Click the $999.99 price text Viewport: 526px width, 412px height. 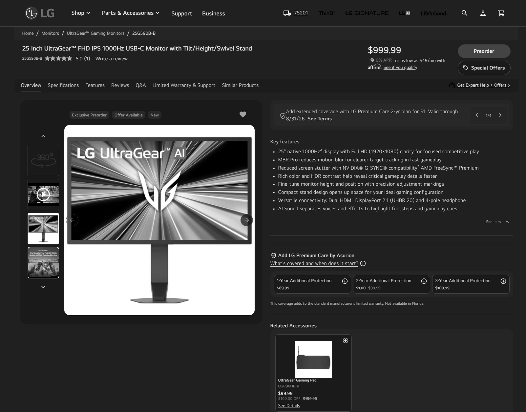[x=384, y=50]
